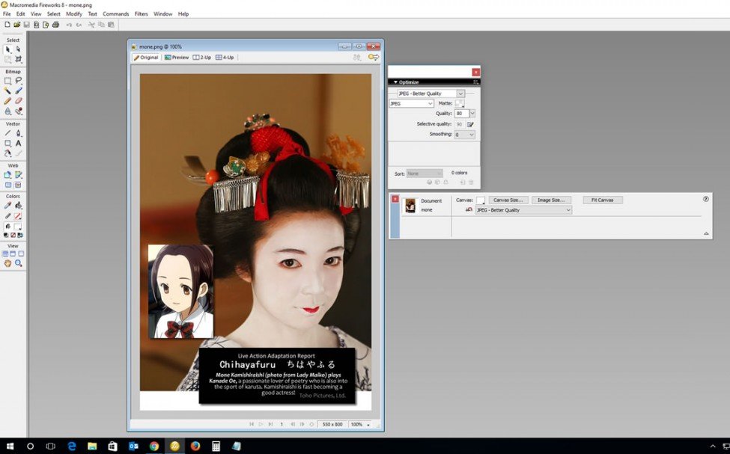Open the fill color box

[17, 227]
